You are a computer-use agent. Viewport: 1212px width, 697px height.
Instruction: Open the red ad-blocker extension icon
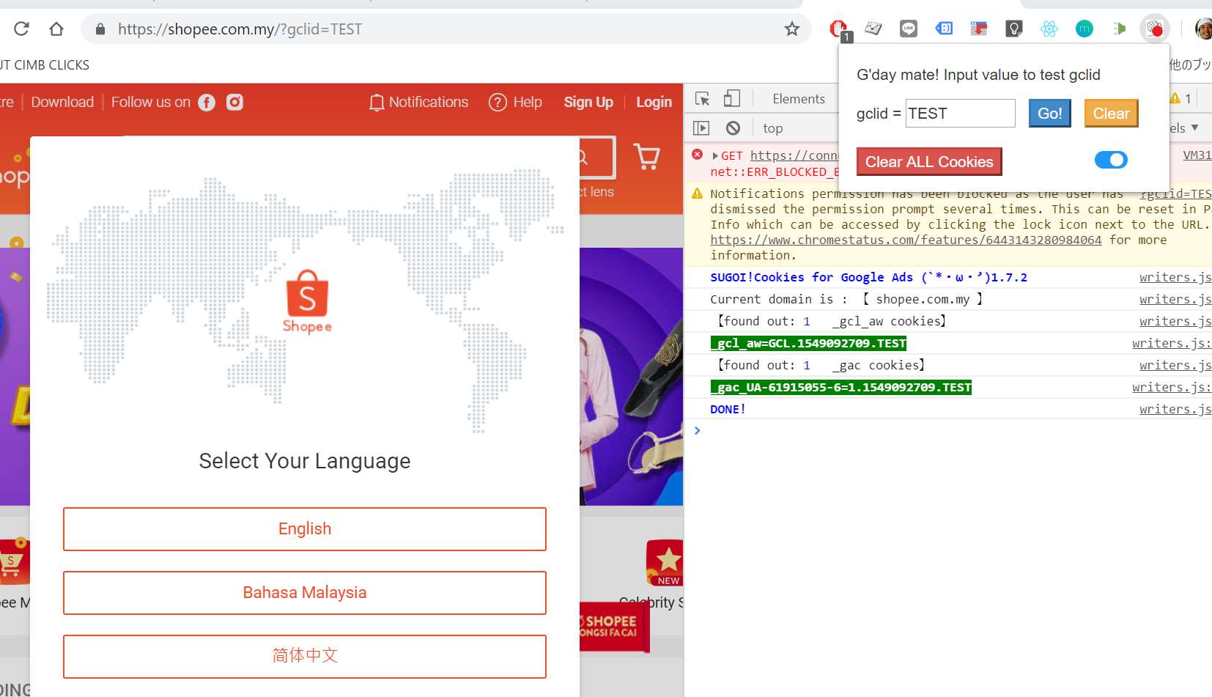click(839, 29)
